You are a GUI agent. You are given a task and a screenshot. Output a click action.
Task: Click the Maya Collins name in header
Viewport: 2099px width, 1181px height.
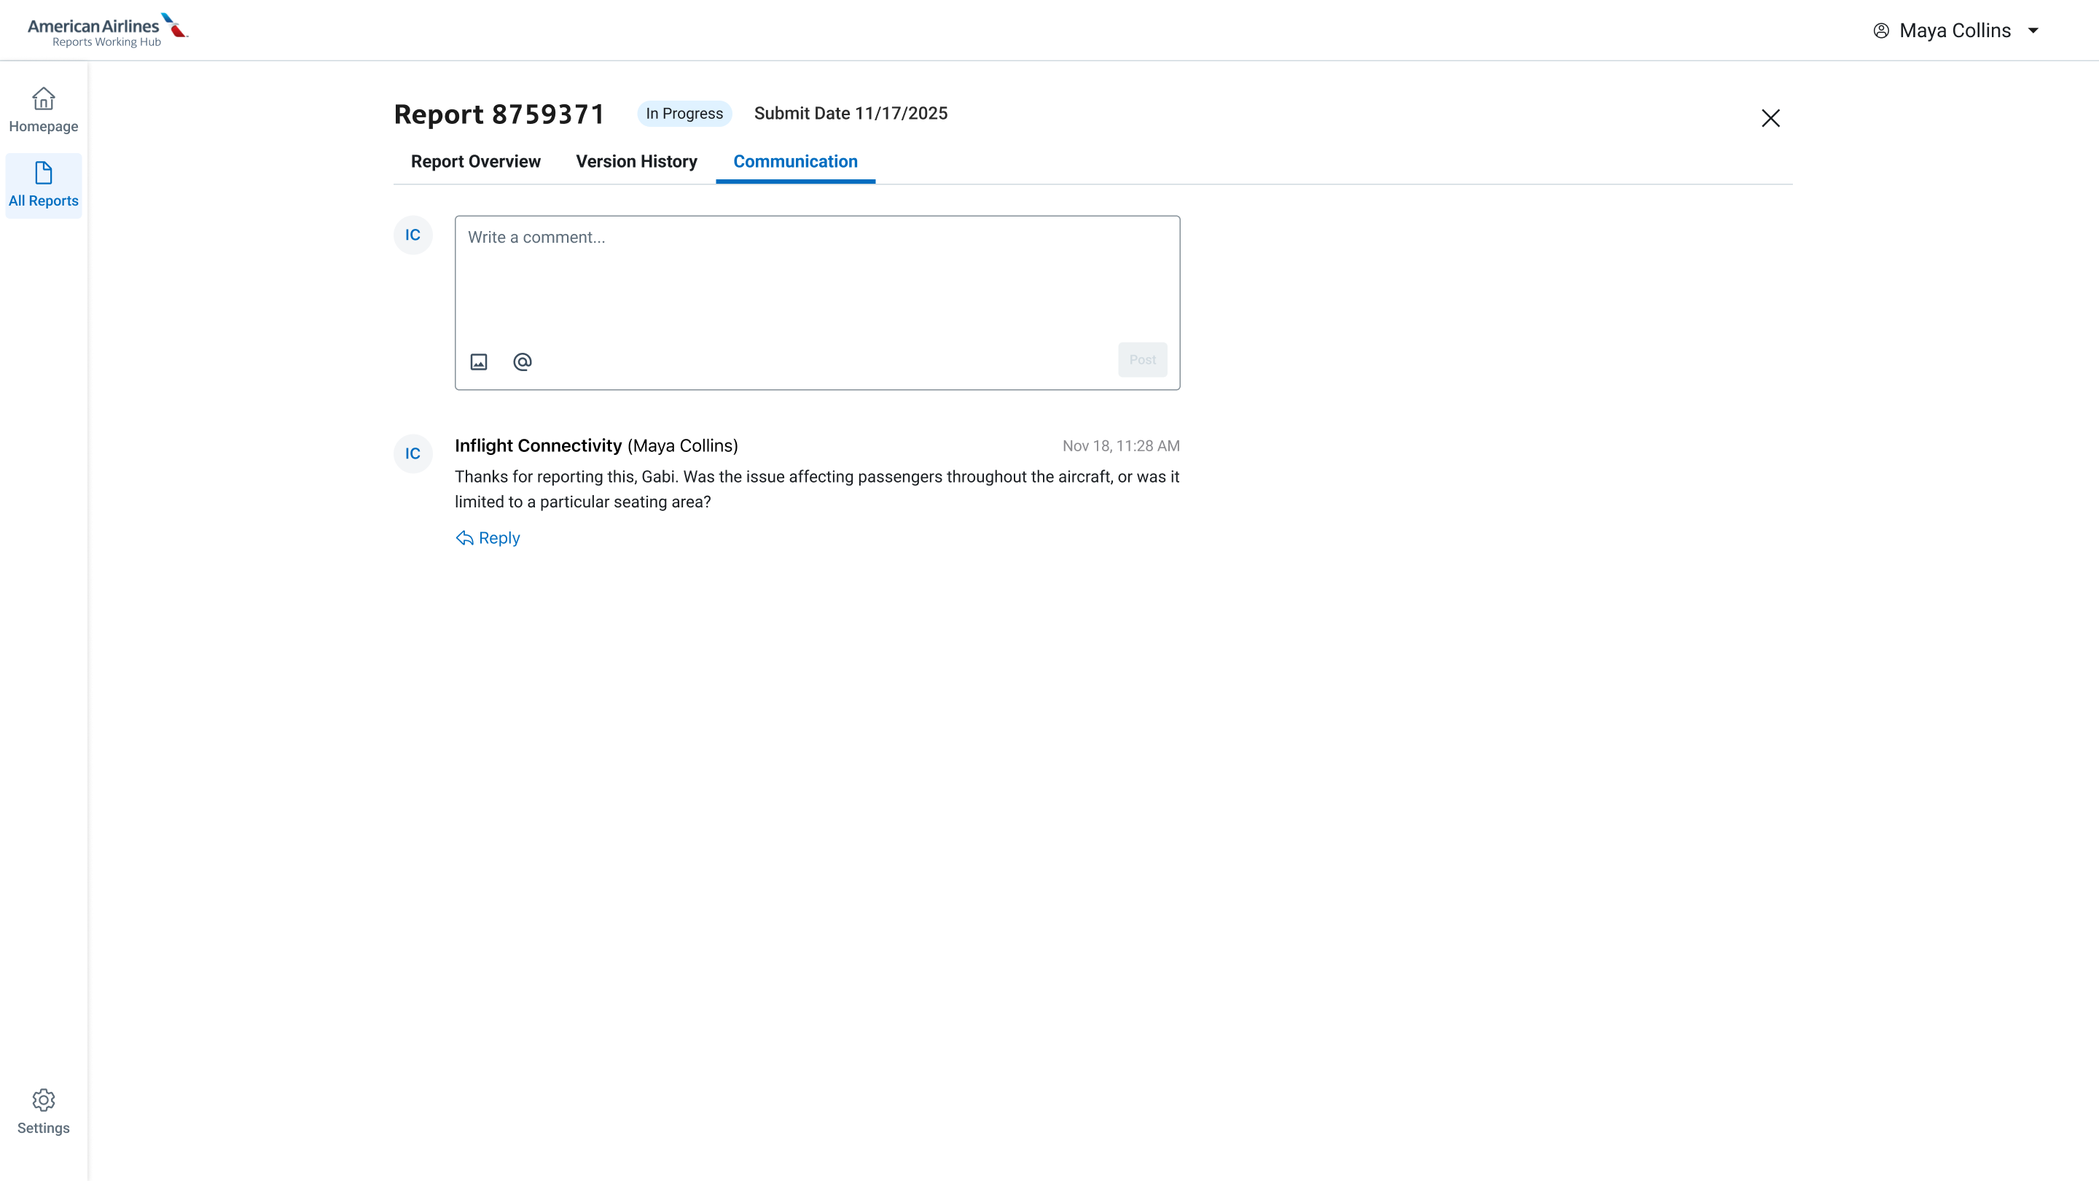[x=1955, y=31]
